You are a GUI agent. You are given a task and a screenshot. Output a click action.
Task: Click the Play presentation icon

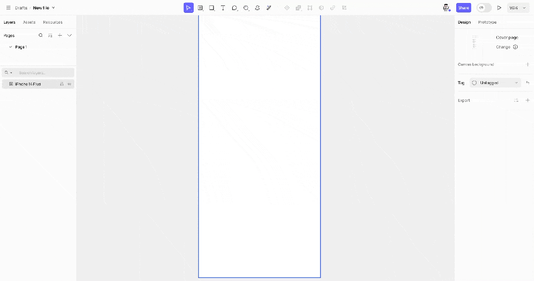pos(499,8)
